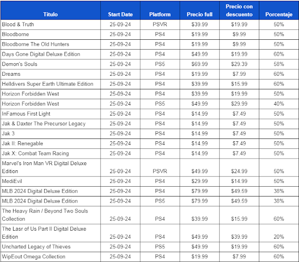This screenshot has width=299, height=262.
Task: Click the Jak II: Renegable cell
Action: (x=50, y=144)
